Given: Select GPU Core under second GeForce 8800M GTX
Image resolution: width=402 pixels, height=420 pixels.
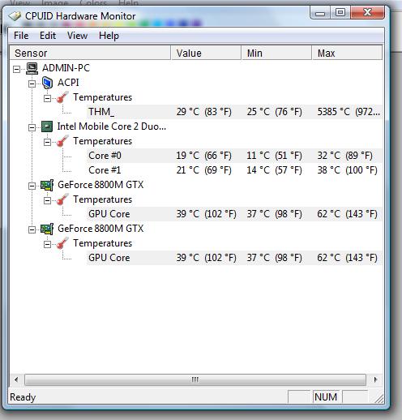Looking at the screenshot, I should click(234, 258).
